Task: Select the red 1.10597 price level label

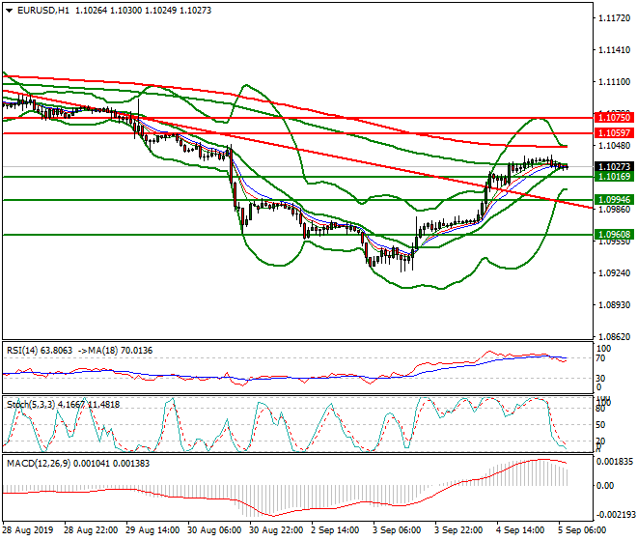Action: [614, 133]
